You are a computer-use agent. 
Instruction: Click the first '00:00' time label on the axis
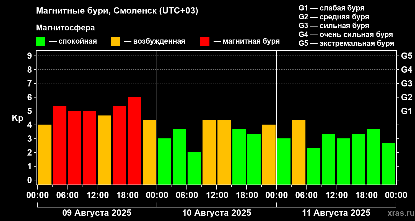click(x=37, y=195)
